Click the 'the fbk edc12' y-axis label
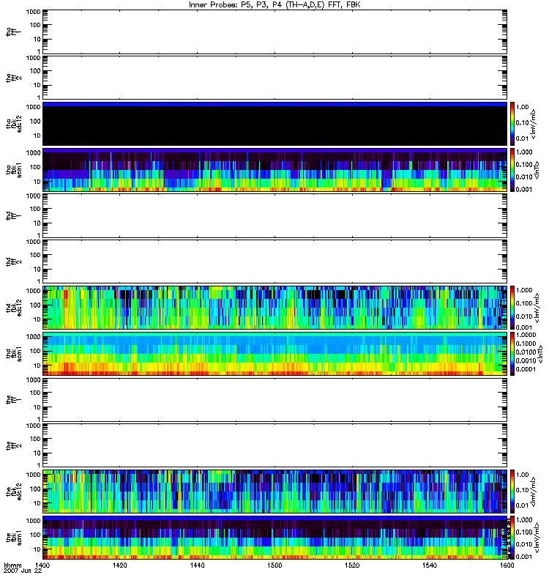The height and width of the screenshot is (586, 549). coord(14,492)
